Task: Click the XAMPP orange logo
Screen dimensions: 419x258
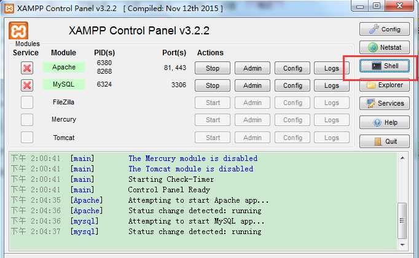Action: pyautogui.click(x=18, y=31)
